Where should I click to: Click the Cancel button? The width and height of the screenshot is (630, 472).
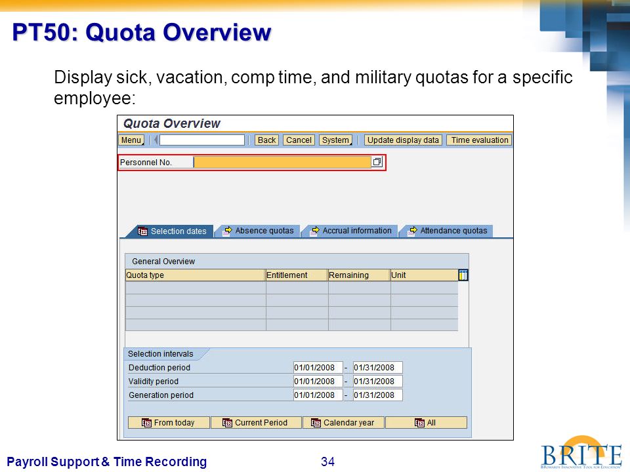pos(299,140)
